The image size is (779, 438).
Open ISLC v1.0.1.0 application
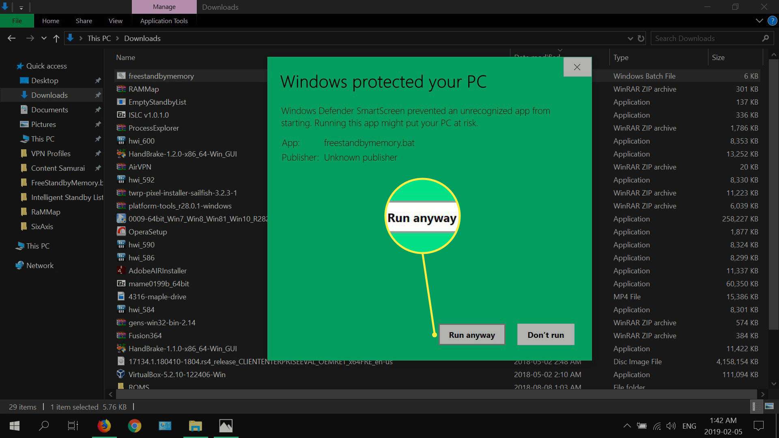pos(149,114)
